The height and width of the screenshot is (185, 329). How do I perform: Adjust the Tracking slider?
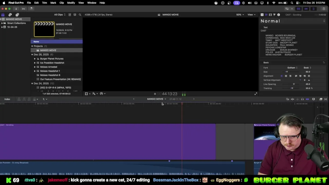click(x=292, y=88)
